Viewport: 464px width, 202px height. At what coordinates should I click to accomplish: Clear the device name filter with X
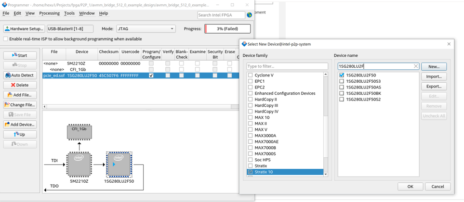[x=415, y=66]
